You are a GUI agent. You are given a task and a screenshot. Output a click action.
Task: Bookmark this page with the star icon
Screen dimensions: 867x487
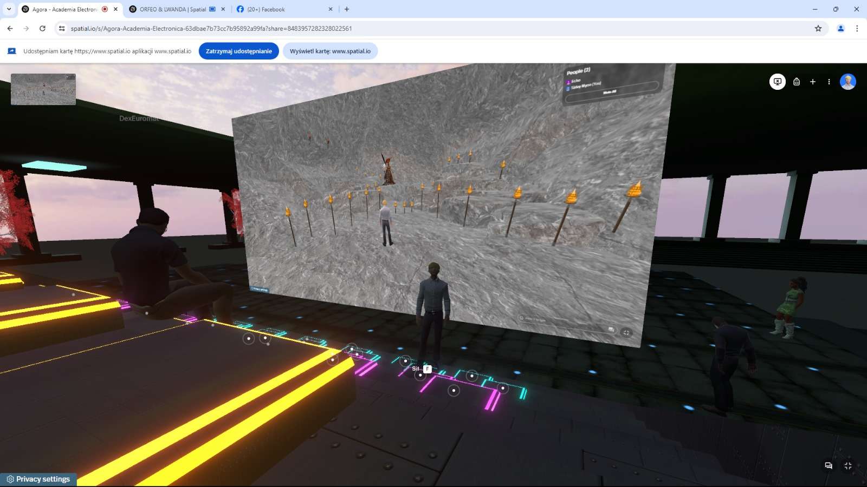click(x=818, y=29)
